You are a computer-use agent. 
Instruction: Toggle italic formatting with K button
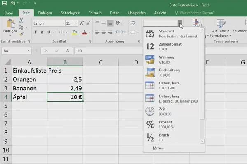point(42,32)
